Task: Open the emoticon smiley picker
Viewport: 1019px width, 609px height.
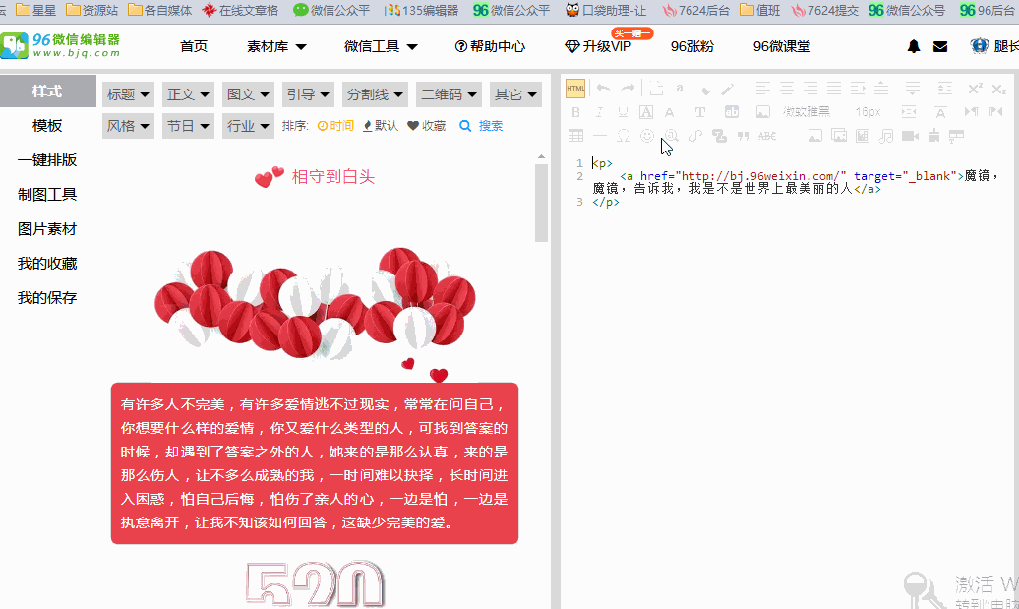Action: pos(647,136)
